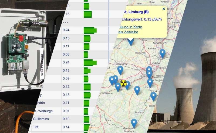Open the 'als Zeitreihe' link in the popup

[128, 32]
